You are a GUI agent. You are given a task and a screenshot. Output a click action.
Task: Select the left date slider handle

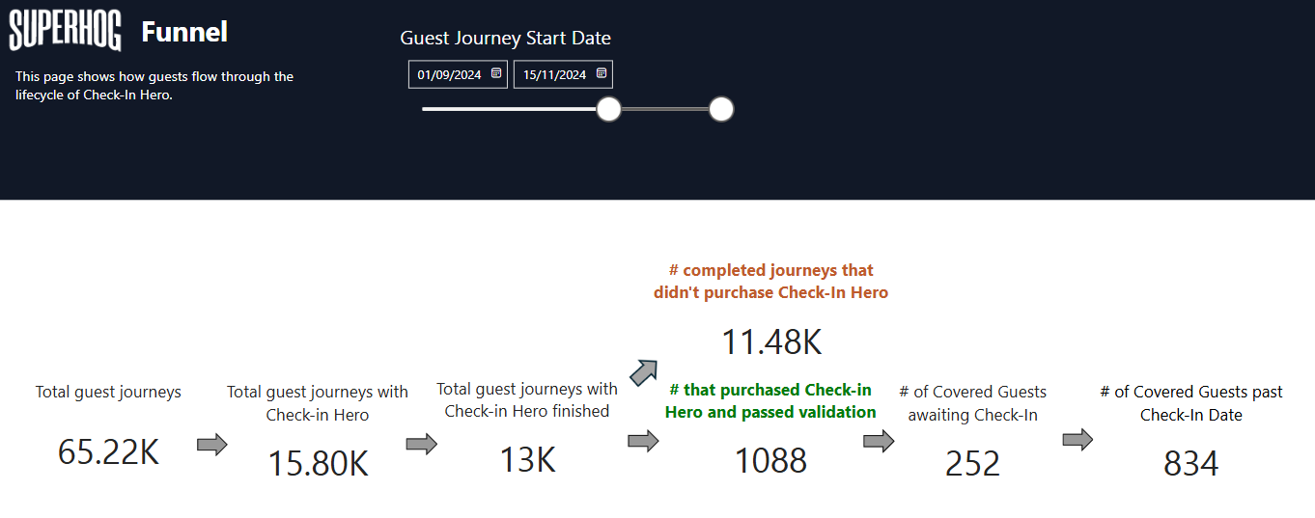609,109
